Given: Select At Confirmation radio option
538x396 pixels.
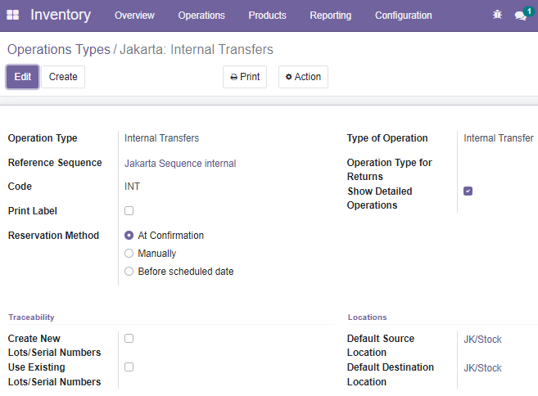Looking at the screenshot, I should (x=129, y=236).
